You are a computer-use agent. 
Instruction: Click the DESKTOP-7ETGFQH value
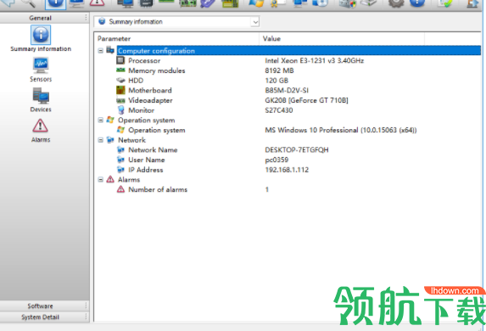297,150
